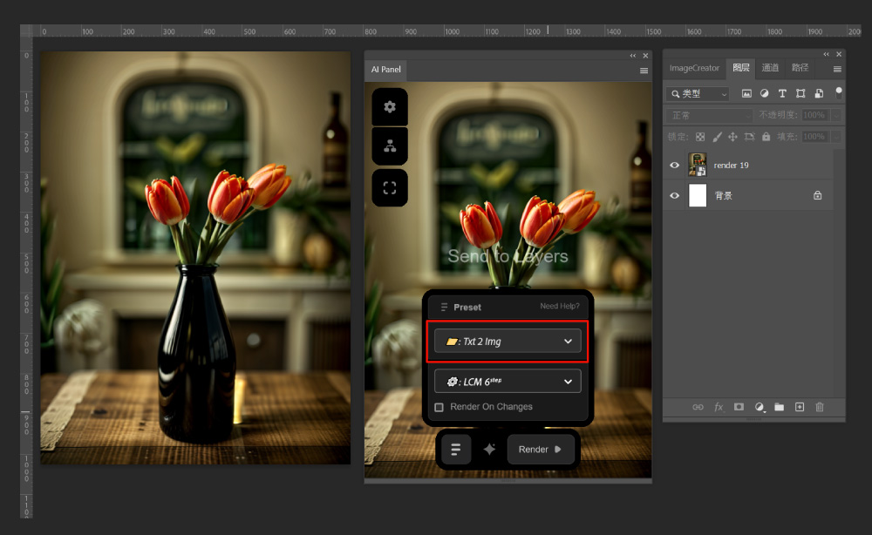The image size is (872, 535).
Task: Click the Need Help? link
Action: click(559, 307)
